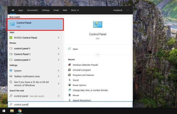
Task: Click Control Panel title in preview pane
Action: coord(98,34)
